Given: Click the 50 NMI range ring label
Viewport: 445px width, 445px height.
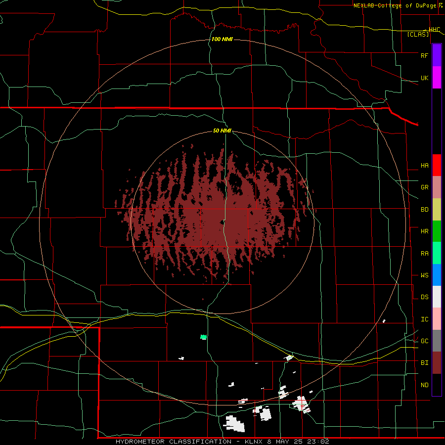Looking at the screenshot, I should (x=222, y=131).
